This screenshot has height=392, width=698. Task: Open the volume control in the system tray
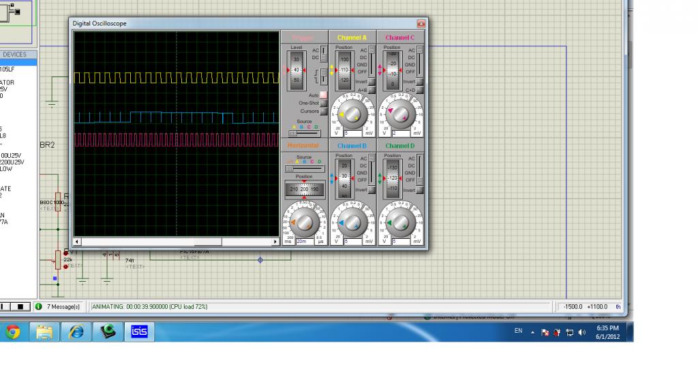click(x=581, y=332)
